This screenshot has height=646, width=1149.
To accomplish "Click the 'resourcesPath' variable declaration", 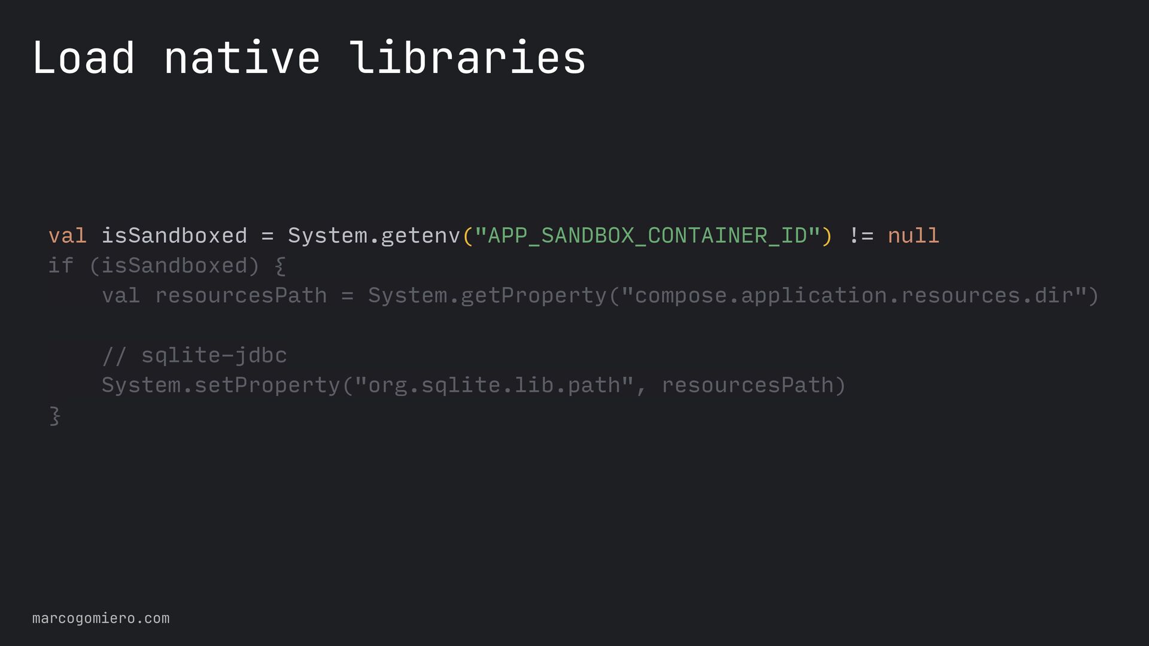I will point(241,295).
